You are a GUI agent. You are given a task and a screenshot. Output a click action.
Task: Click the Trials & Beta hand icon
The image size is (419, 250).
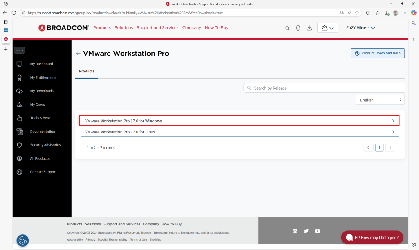click(x=20, y=118)
